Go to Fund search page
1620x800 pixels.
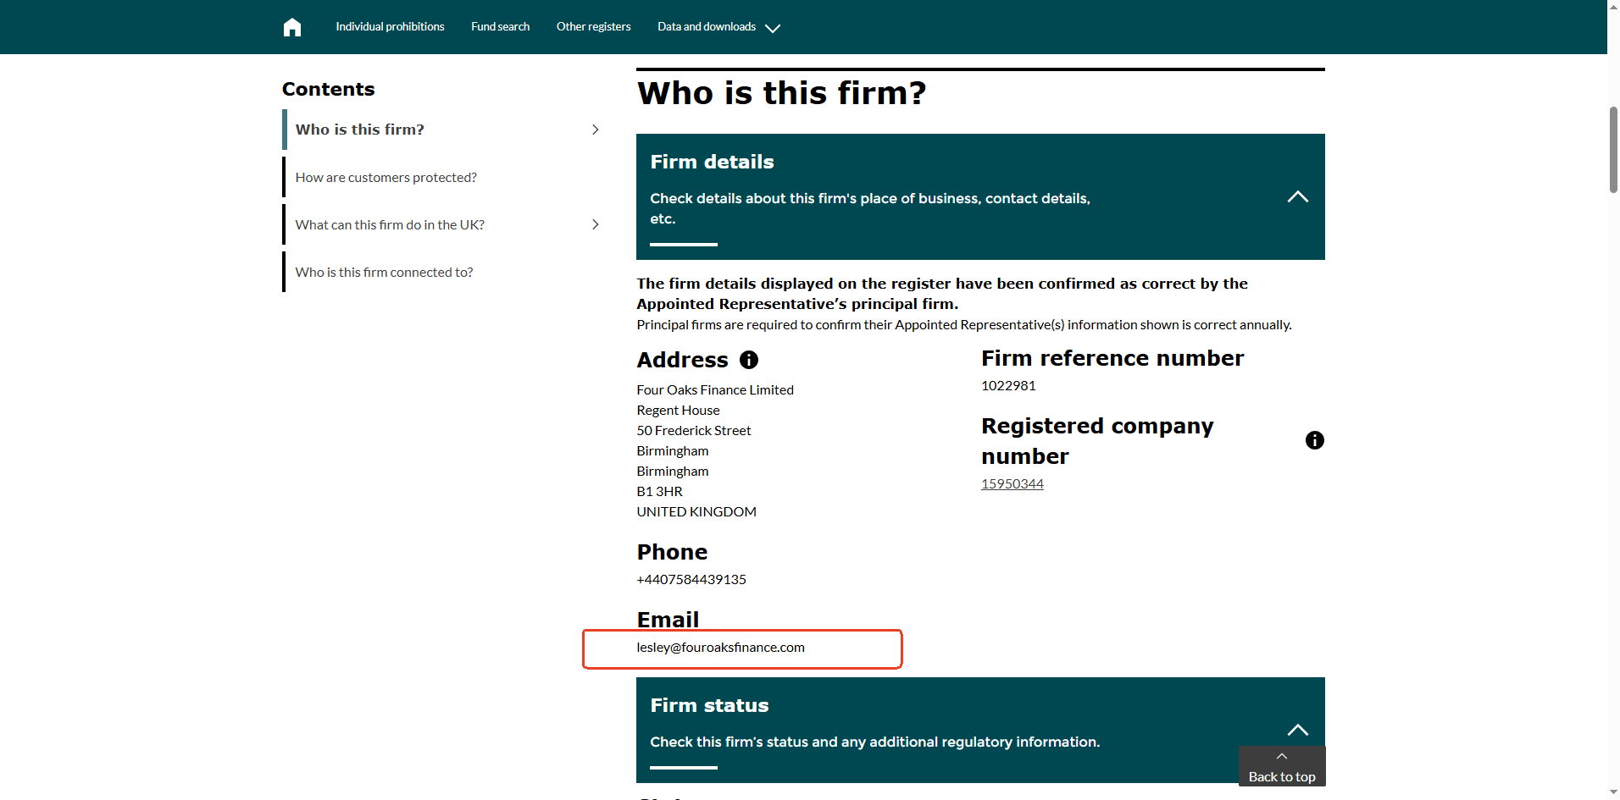tap(500, 27)
